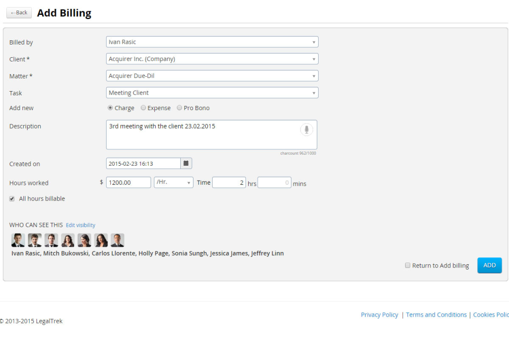Uncheck All hours billable

pos(12,199)
